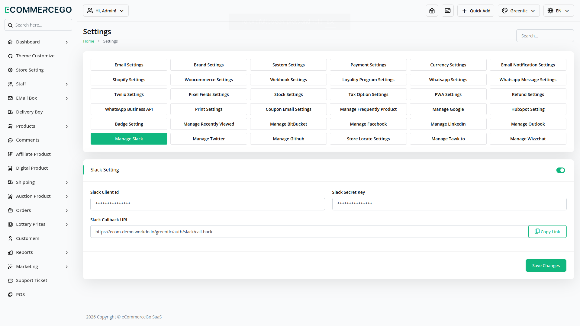This screenshot has width=580, height=326.
Task: Click the ECOMMERCEGO logo
Action: point(38,10)
